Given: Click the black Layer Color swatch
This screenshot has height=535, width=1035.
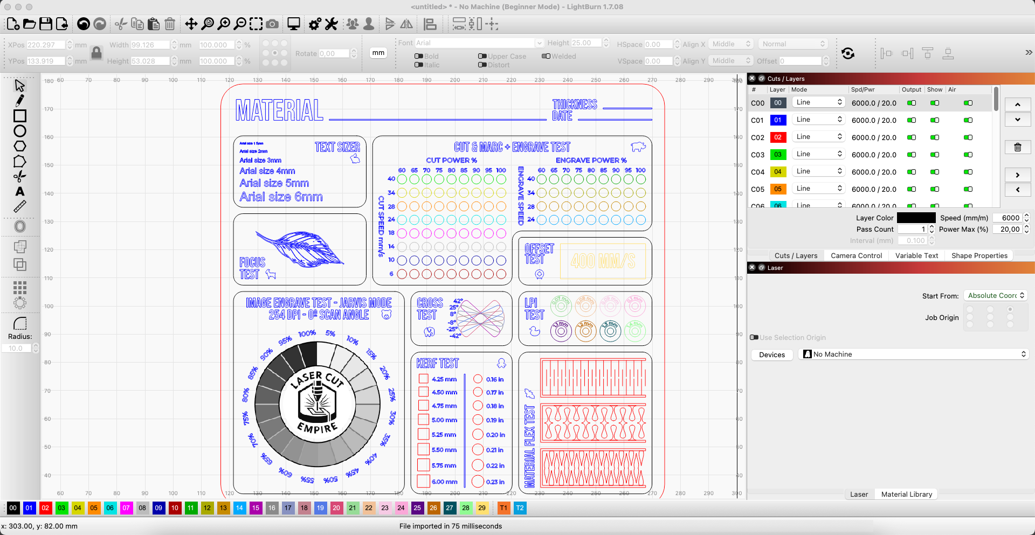Looking at the screenshot, I should (916, 218).
